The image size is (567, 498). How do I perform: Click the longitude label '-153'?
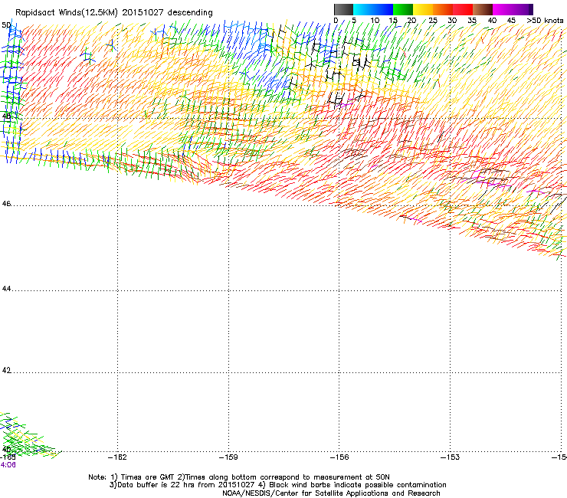click(451, 457)
